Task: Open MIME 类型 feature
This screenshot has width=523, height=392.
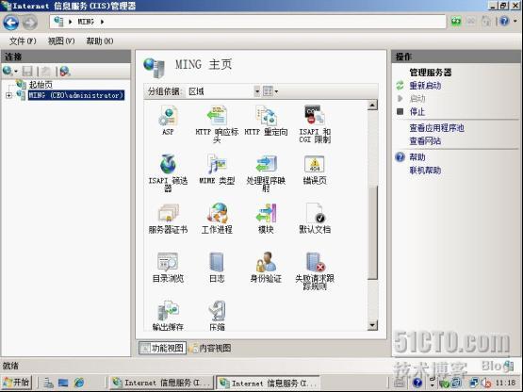Action: coord(217,170)
